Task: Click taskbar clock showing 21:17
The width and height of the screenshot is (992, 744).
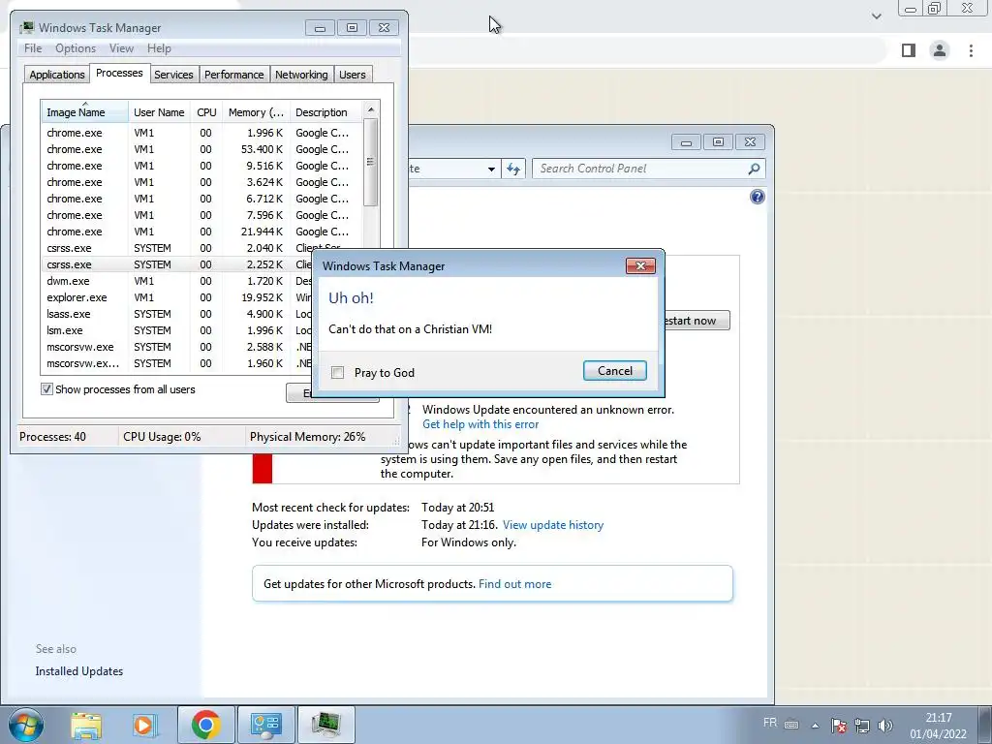Action: point(938,726)
